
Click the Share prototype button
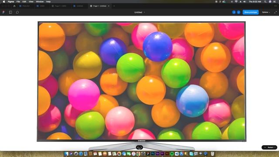coord(251,12)
